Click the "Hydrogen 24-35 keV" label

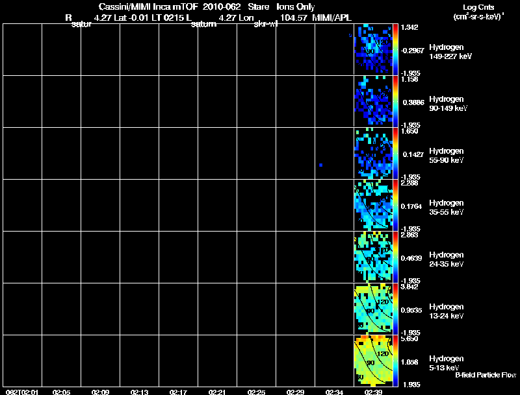pyautogui.click(x=447, y=259)
